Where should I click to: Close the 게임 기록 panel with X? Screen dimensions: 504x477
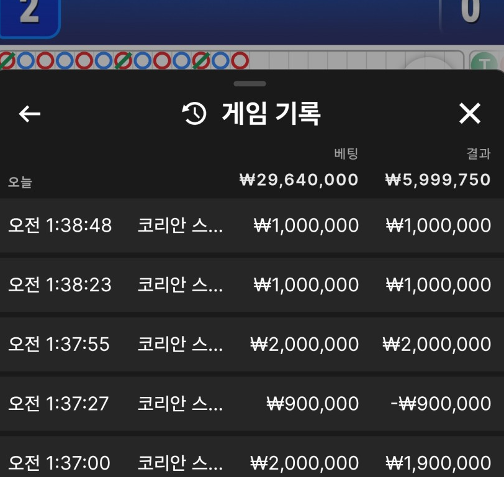click(470, 113)
